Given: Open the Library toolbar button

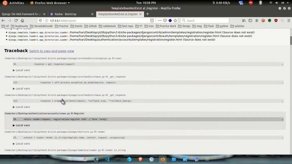Looking at the screenshot, I should click(244, 20).
